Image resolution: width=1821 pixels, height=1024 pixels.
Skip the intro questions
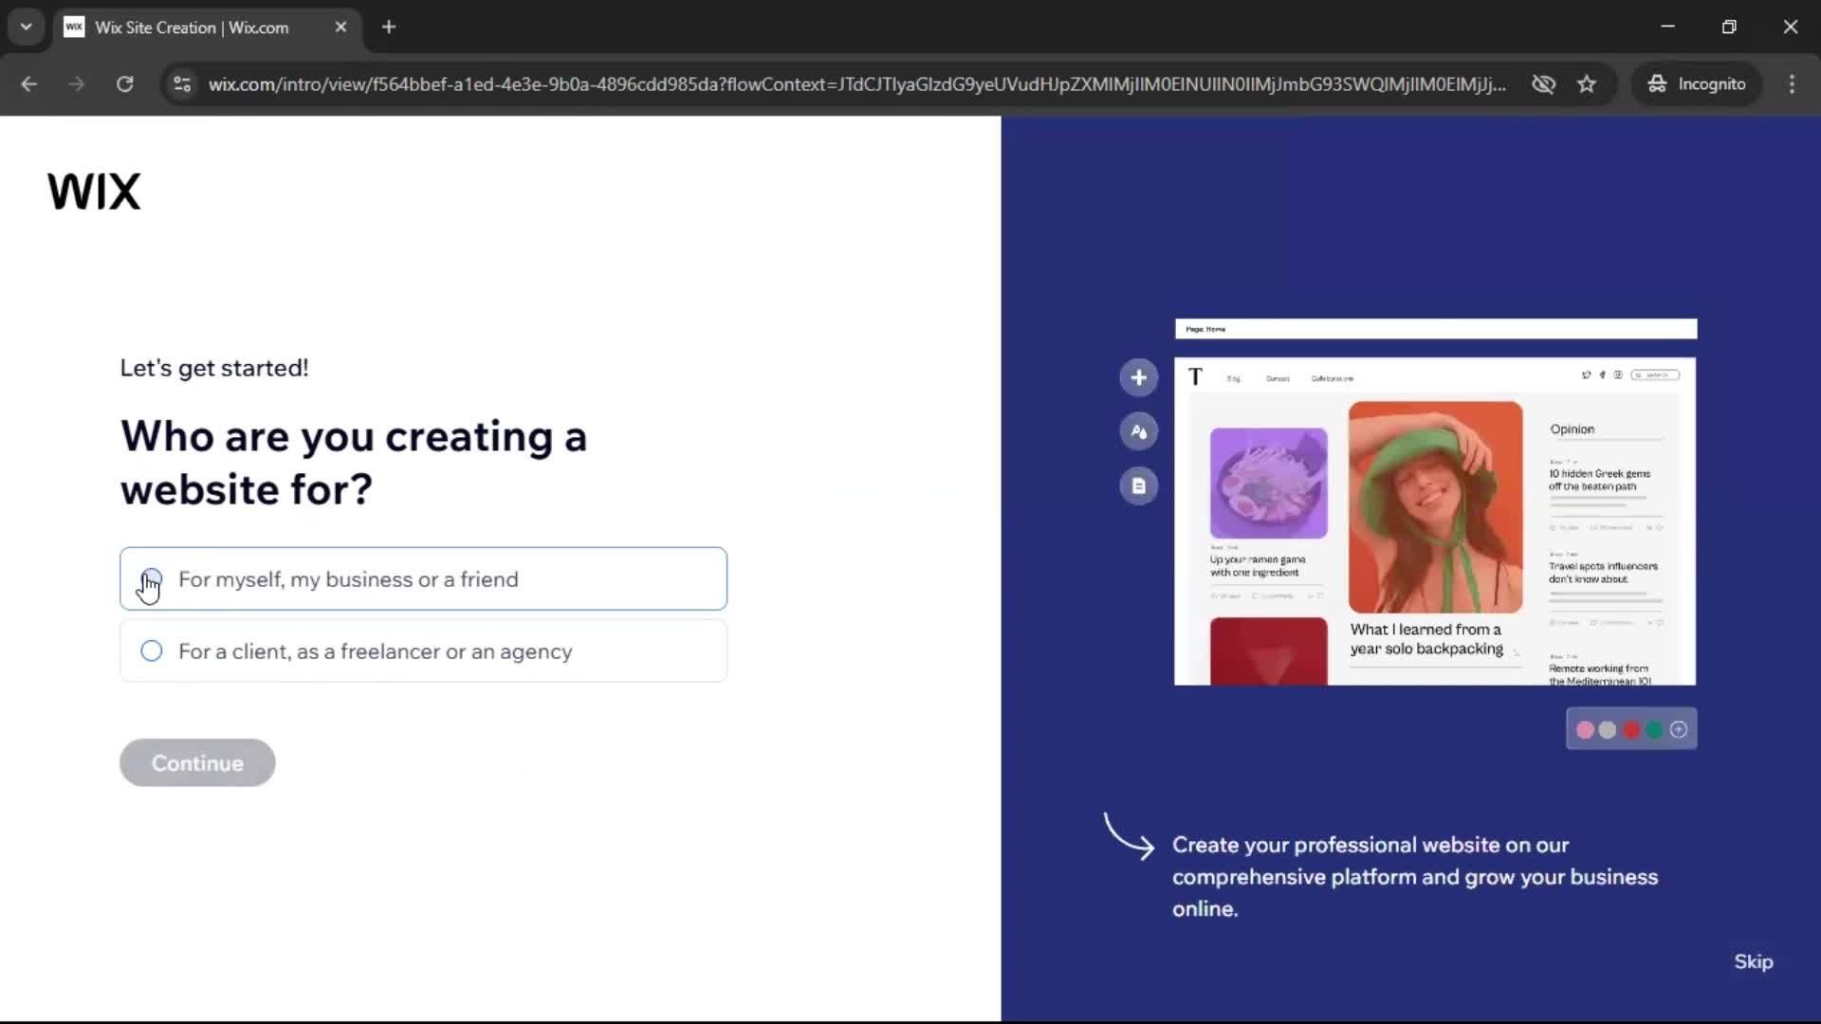(1753, 961)
